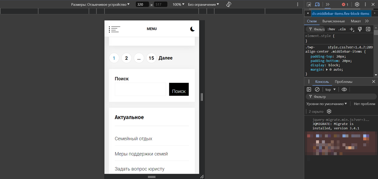The height and width of the screenshot is (179, 378).
Task: Open console settings gear near '2 скрыто'
Action: coord(329,112)
